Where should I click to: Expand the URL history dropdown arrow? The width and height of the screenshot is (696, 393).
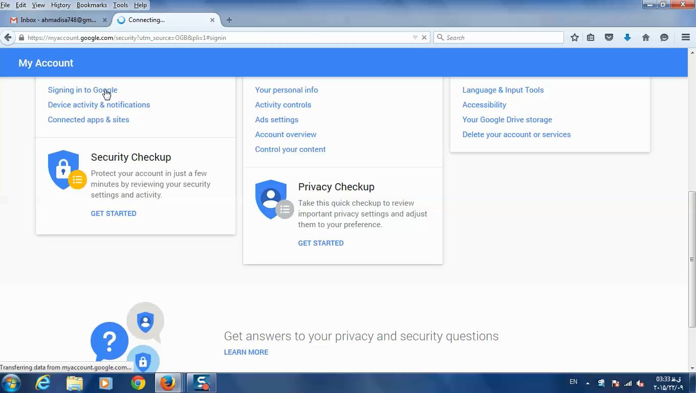click(x=415, y=37)
